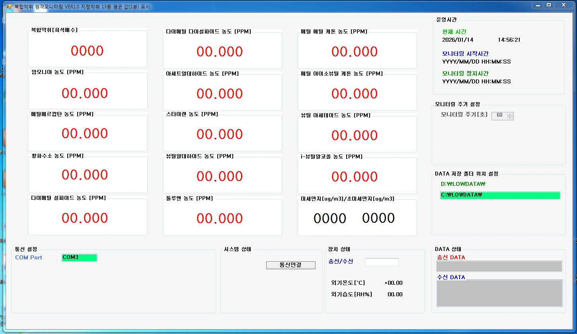
Task: Click the current date 2026/01/14
Action: [x=458, y=40]
